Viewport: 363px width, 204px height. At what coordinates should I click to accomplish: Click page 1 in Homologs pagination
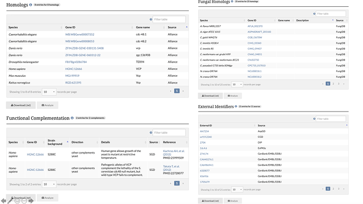click(177, 91)
